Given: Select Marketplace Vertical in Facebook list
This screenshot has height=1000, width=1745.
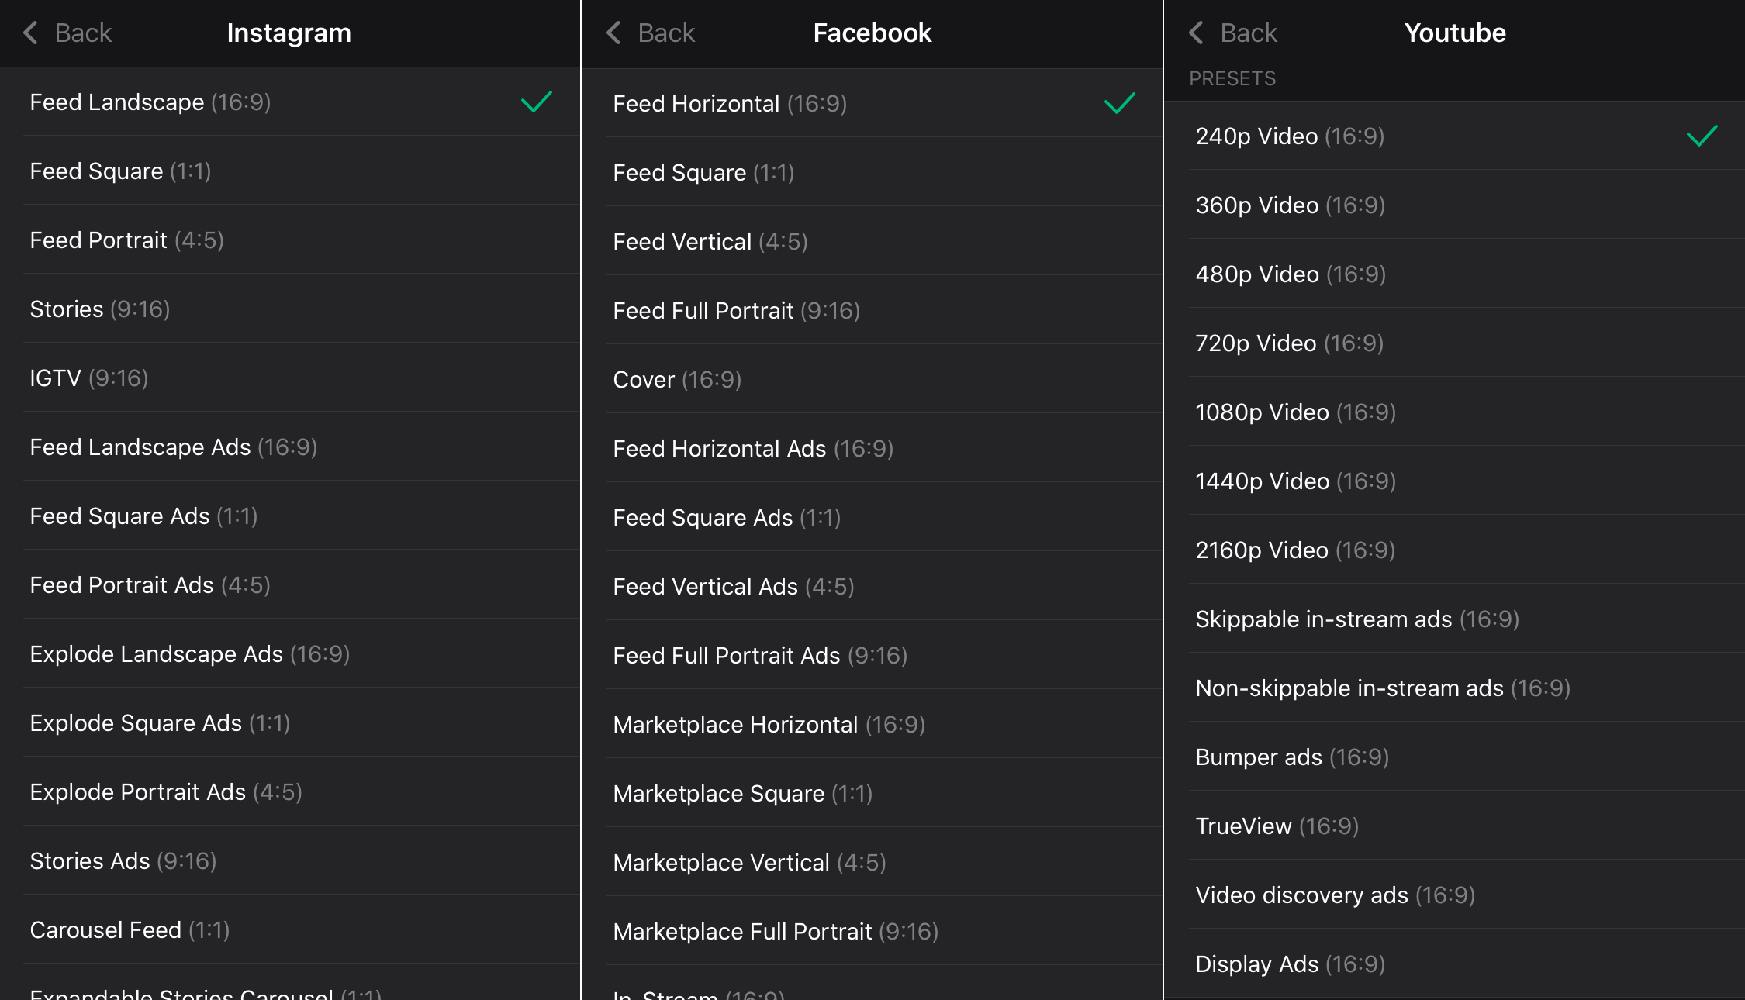Looking at the screenshot, I should pyautogui.click(x=749, y=862).
